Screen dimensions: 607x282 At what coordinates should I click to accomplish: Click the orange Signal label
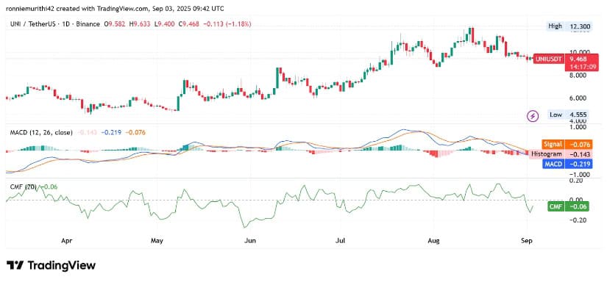[x=553, y=145]
